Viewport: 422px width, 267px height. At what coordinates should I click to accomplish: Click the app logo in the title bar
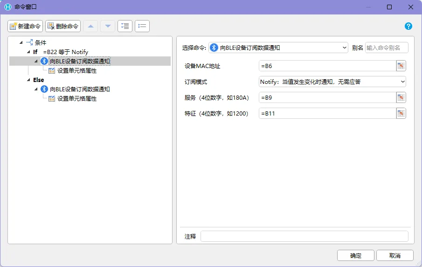[8, 7]
